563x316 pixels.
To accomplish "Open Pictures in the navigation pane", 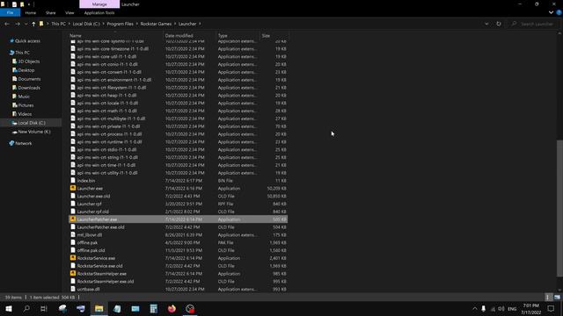I will point(26,105).
